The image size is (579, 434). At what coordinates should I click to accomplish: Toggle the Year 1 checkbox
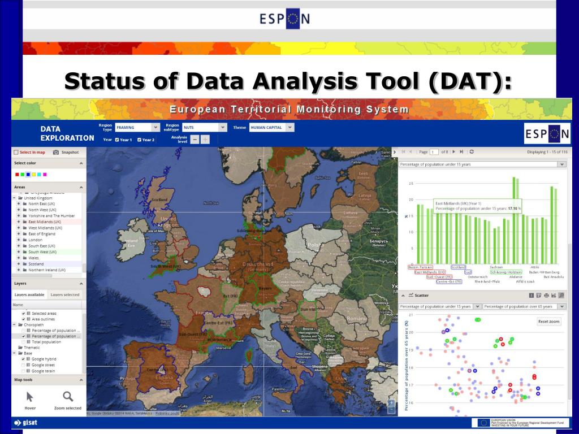pyautogui.click(x=117, y=140)
